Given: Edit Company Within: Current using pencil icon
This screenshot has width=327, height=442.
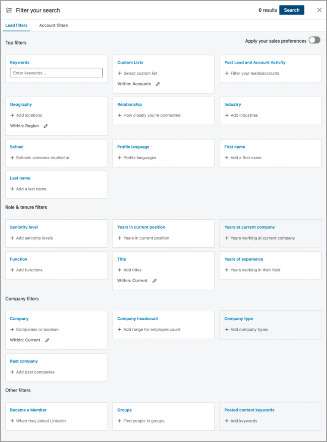Looking at the screenshot, I should tap(47, 340).
